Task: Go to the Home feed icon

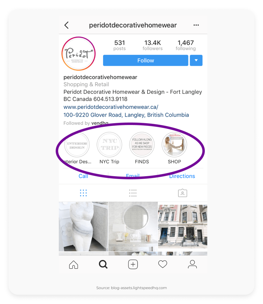Action: [74, 264]
